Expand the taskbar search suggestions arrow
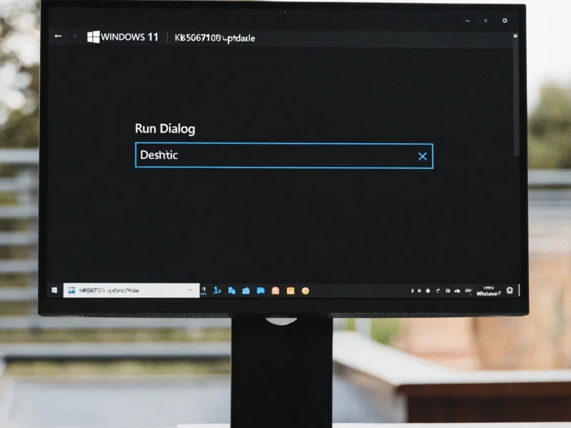This screenshot has width=571, height=428. (189, 288)
